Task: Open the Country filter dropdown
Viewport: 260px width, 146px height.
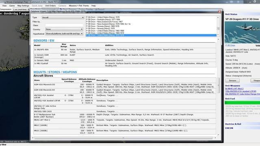Action: coord(64,29)
